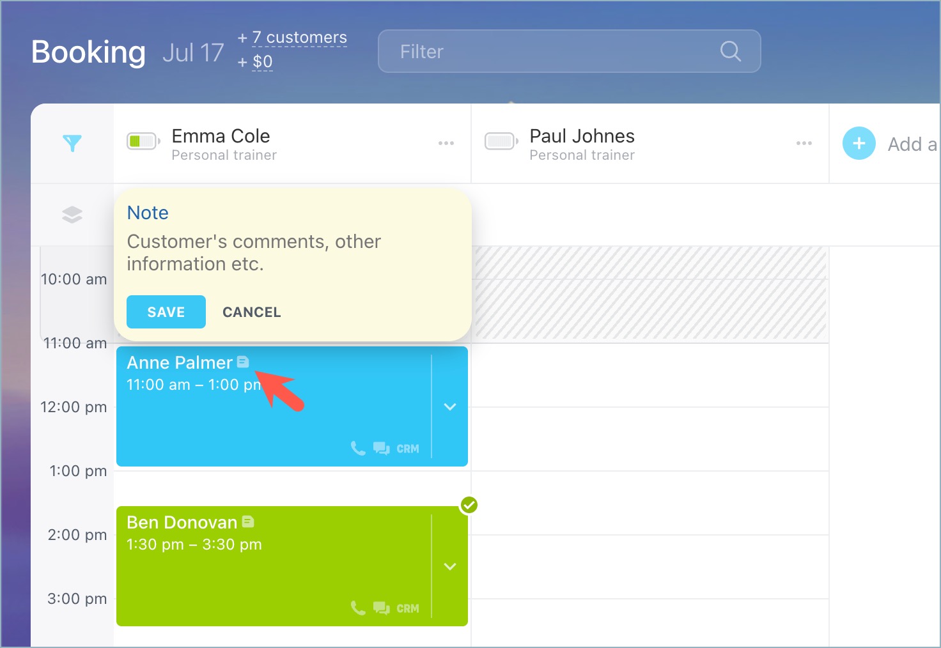This screenshot has height=648, width=941.
Task: Open the 7 customers link
Action: coord(299,38)
